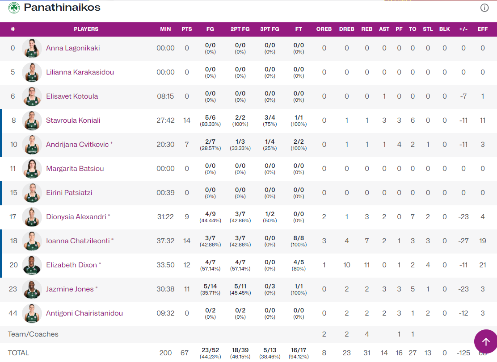Click the PLAYERS column header
The width and height of the screenshot is (497, 362).
coord(86,29)
